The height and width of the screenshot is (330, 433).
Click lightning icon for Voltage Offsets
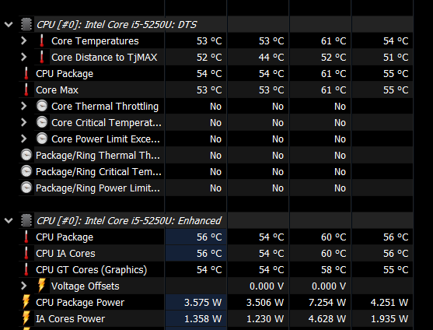pos(42,286)
